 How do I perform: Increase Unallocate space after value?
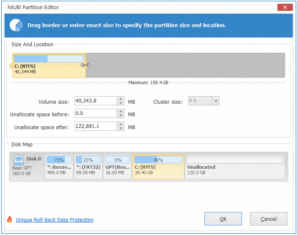121,124
